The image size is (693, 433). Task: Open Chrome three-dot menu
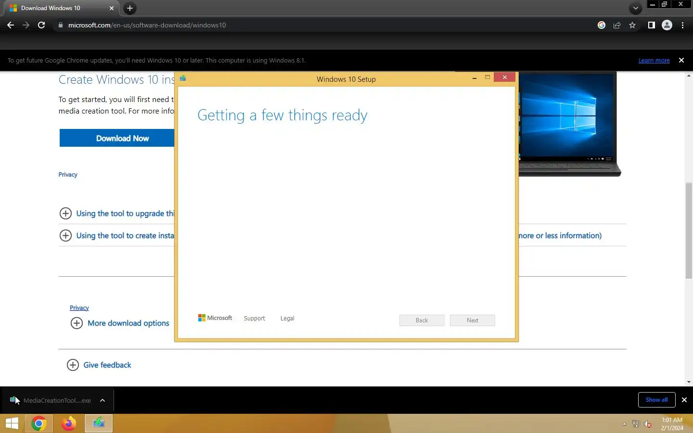point(682,25)
